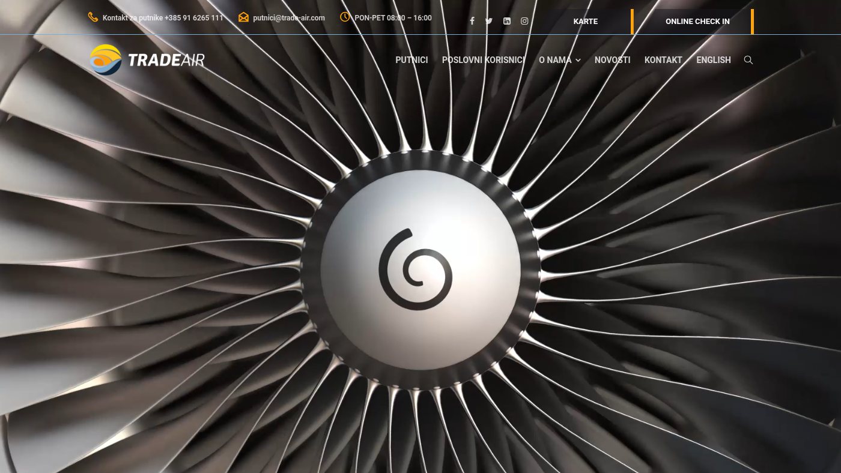Click the search magnifier icon
Viewport: 841px width, 473px height.
748,60
